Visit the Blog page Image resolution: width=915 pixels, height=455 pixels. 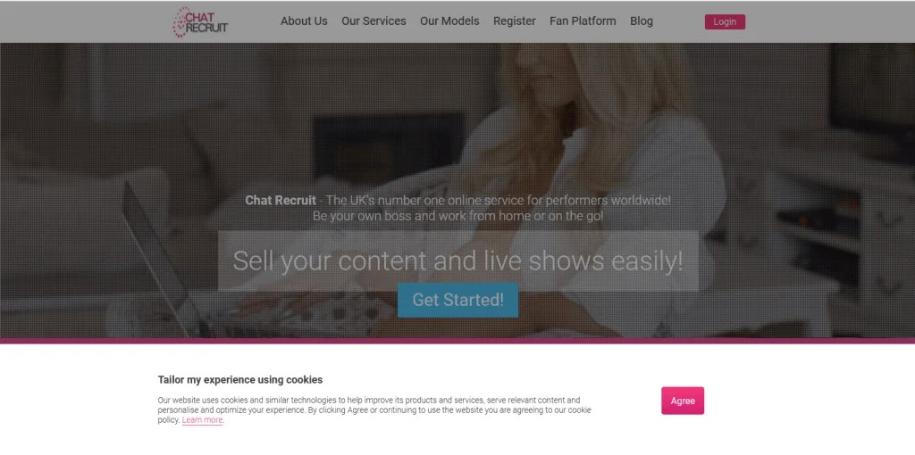click(x=642, y=21)
